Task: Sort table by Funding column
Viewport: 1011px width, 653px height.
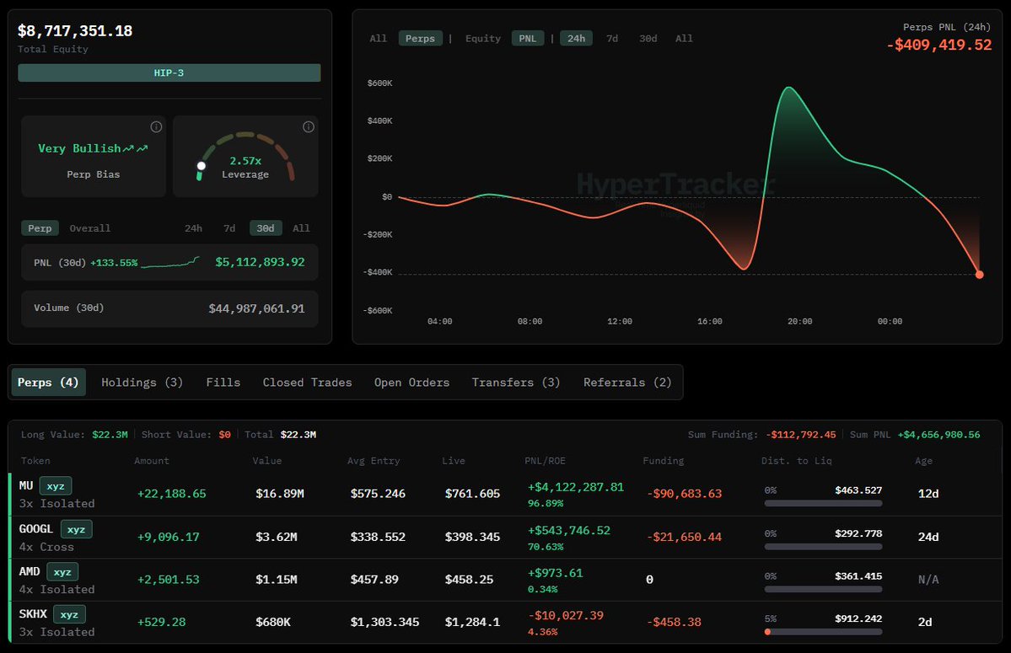Action: [664, 461]
